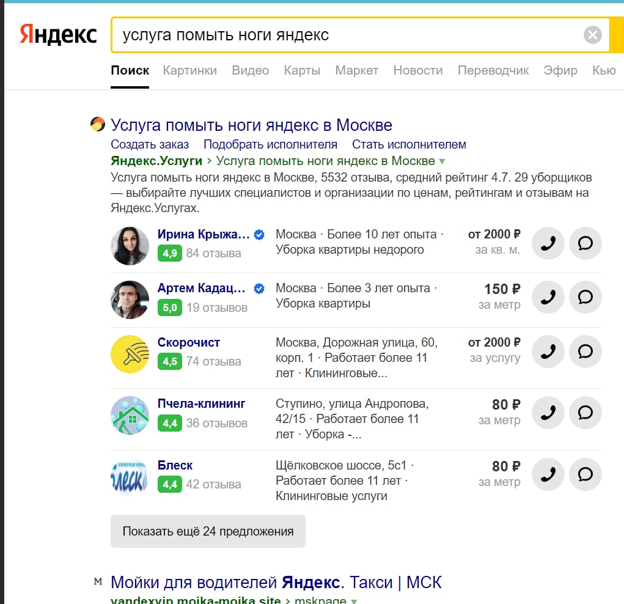This screenshot has width=624, height=604.
Task: Open the Яндекс.Услуги green breadcrumb link
Action: point(156,161)
